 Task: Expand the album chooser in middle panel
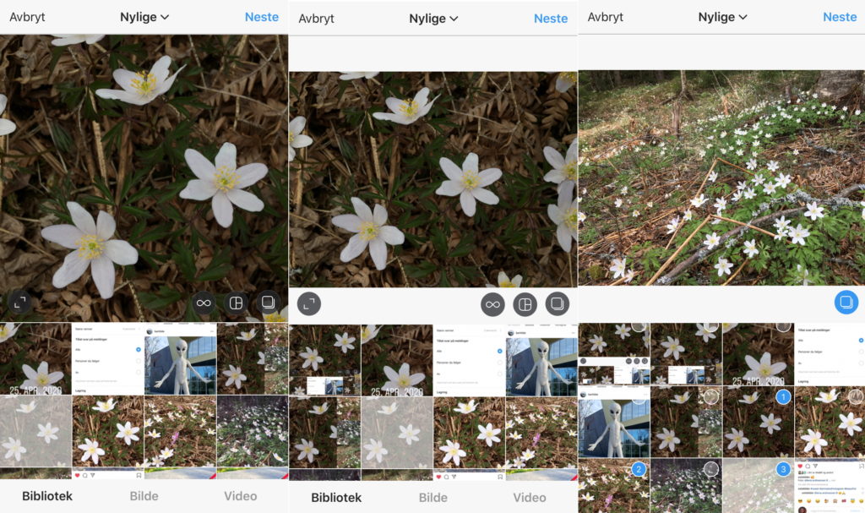433,17
